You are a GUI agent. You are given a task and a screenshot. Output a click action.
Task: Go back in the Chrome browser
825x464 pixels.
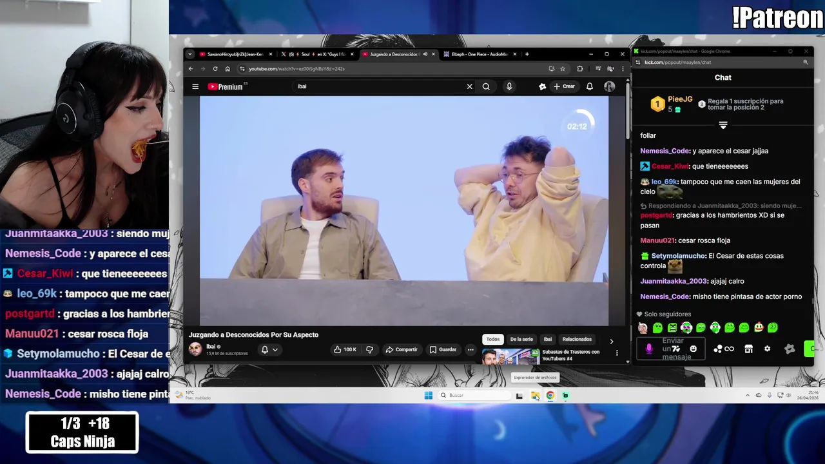click(x=190, y=69)
